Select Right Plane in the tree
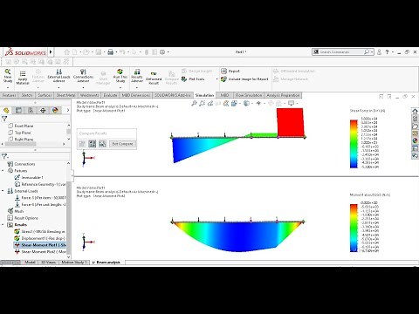 [x=21, y=140]
